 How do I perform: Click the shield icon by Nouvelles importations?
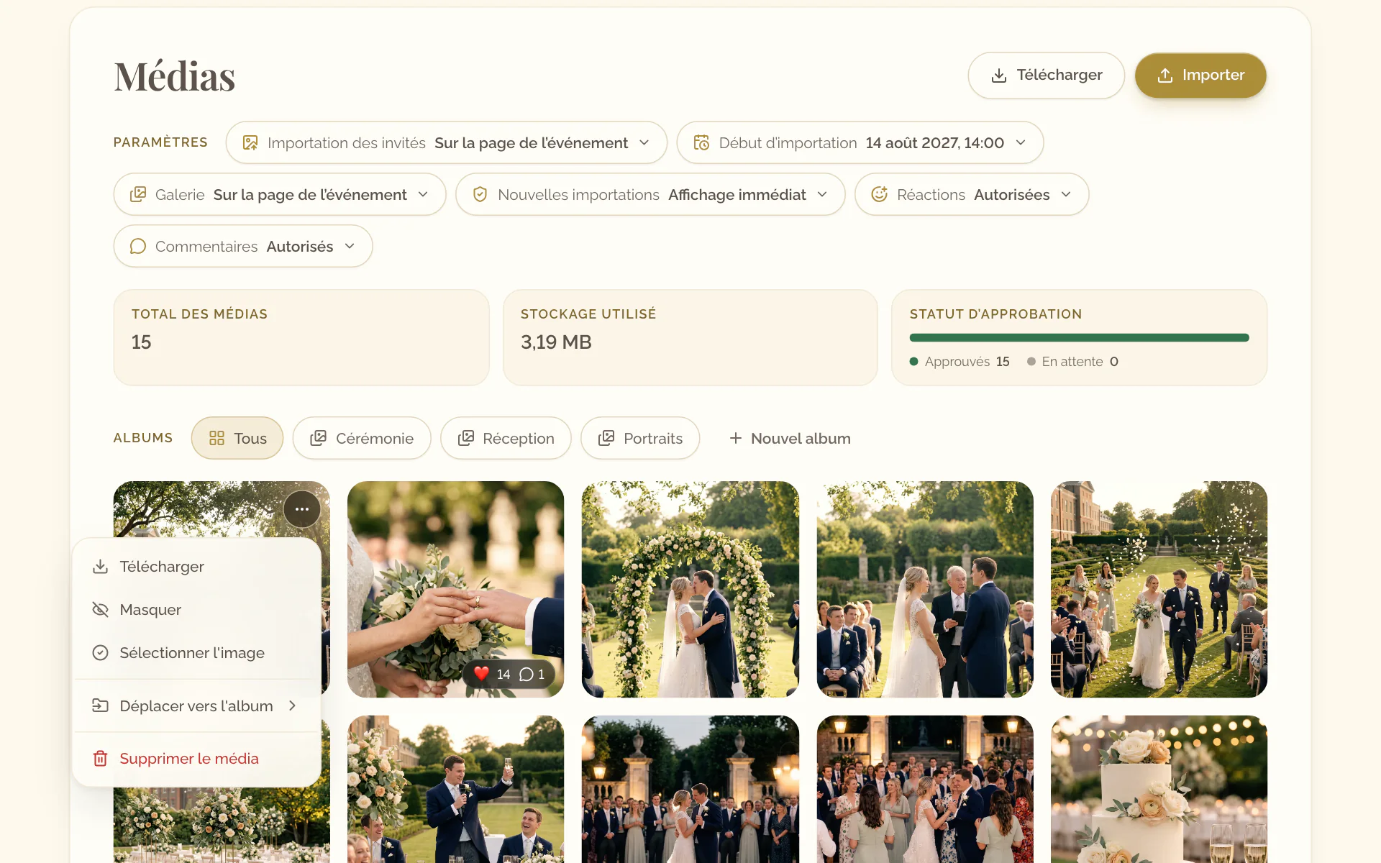point(480,194)
